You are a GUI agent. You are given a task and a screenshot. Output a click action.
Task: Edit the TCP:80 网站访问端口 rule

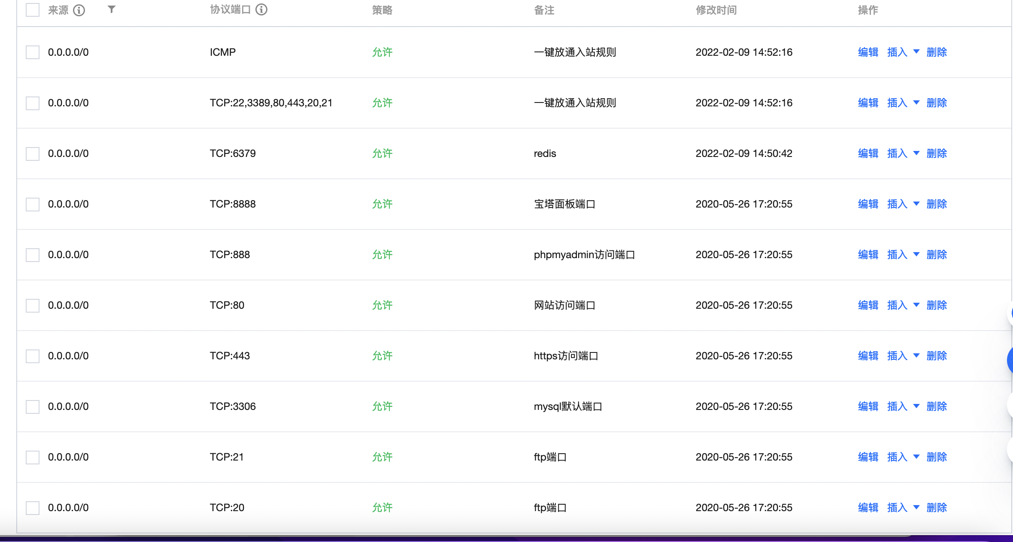point(868,305)
